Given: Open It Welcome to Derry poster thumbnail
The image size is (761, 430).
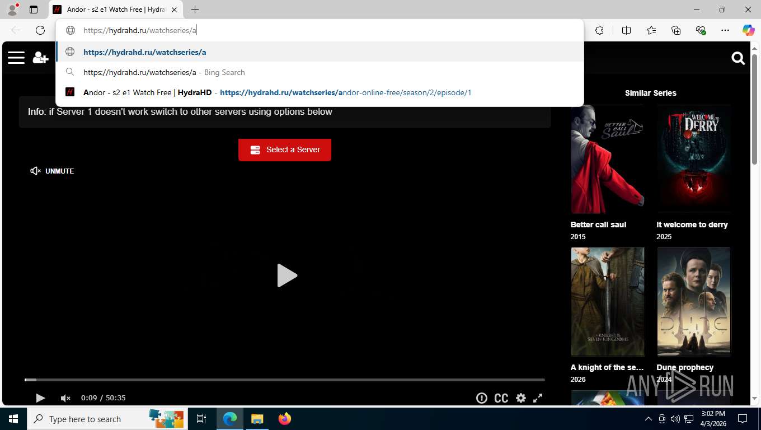Looking at the screenshot, I should [x=694, y=159].
